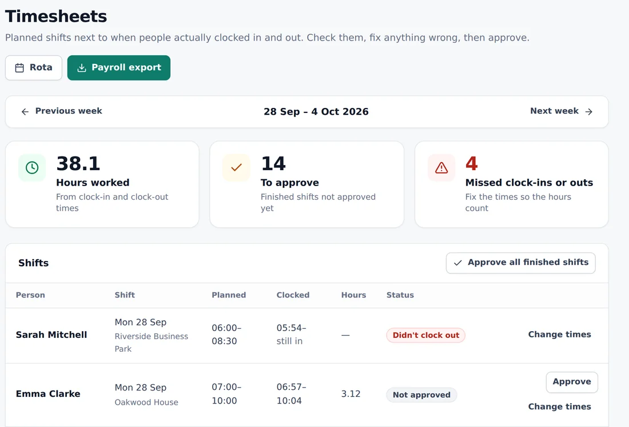
Task: Click the 05:54– still in clocked cell
Action: (291, 335)
